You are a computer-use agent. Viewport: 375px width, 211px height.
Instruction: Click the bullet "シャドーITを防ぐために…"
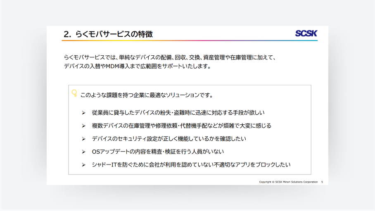point(191,165)
